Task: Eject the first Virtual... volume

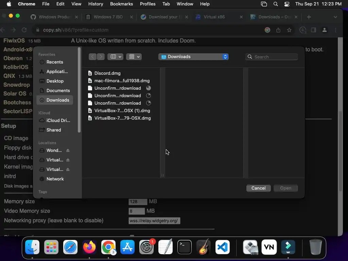Action: [68, 160]
